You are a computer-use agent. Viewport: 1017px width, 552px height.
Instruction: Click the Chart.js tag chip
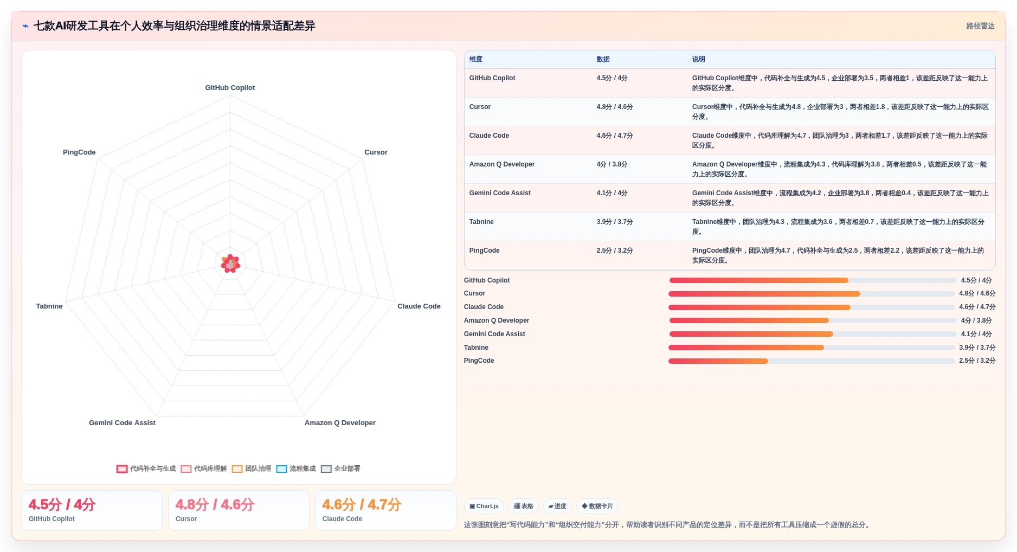[484, 506]
